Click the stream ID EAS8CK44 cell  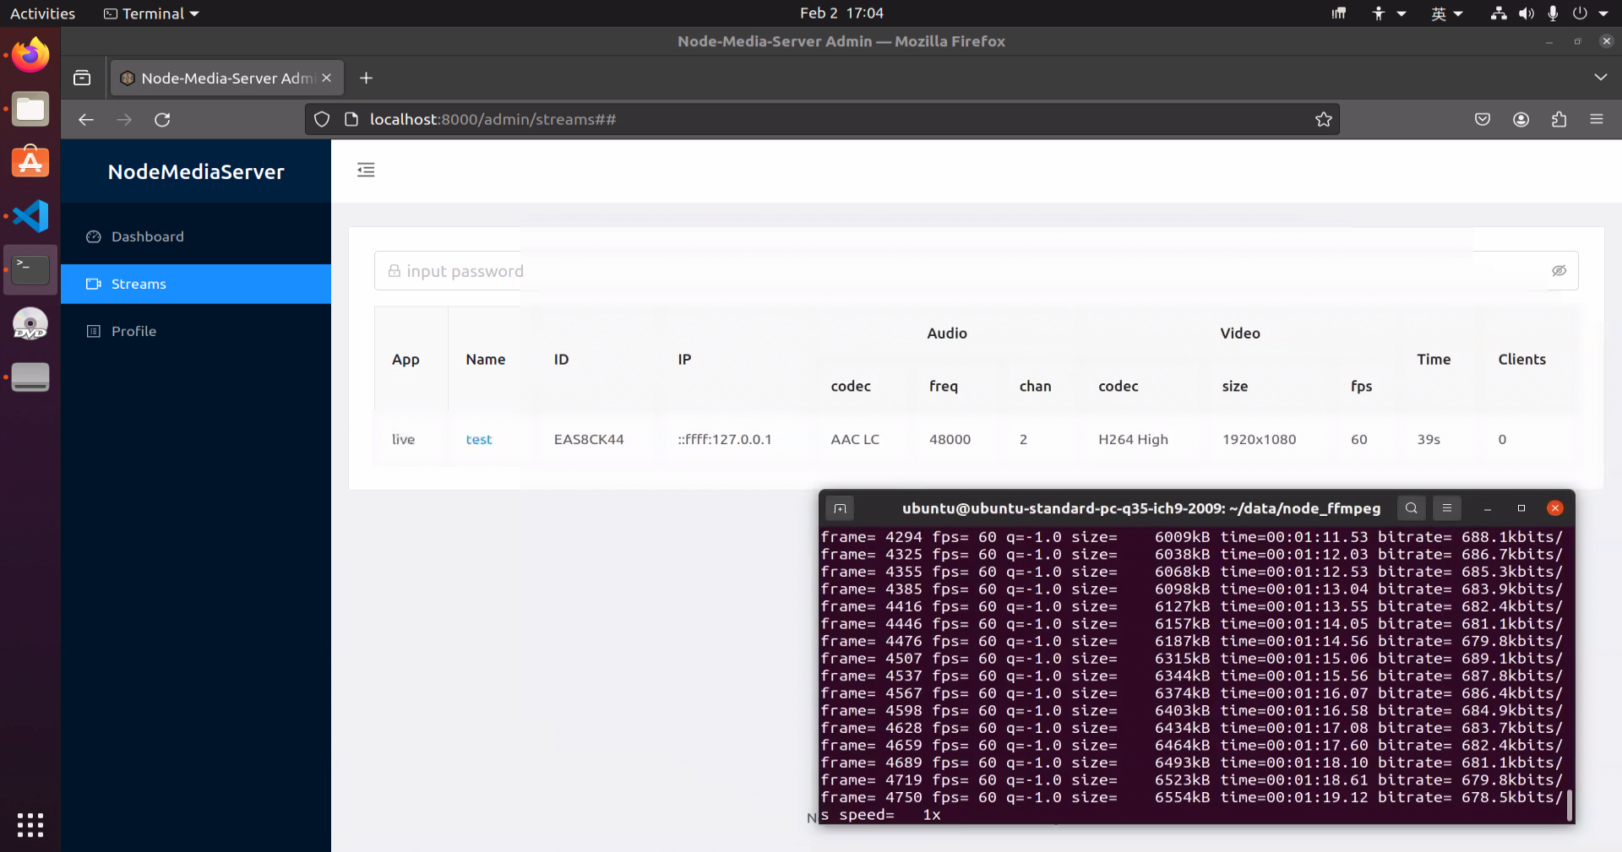[x=589, y=439]
